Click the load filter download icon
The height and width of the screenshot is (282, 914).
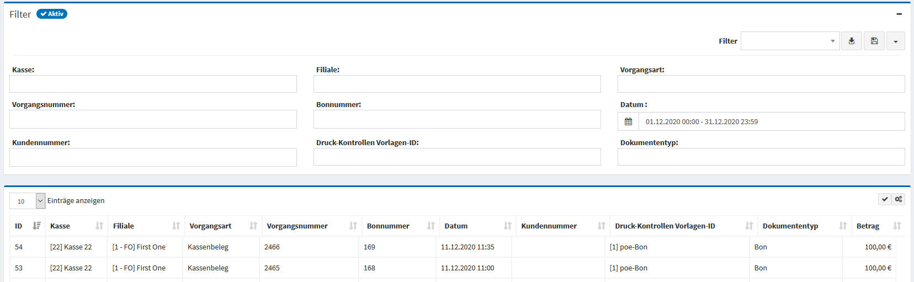(x=852, y=41)
